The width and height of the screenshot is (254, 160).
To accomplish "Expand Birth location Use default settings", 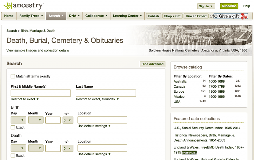I will point(94,126).
